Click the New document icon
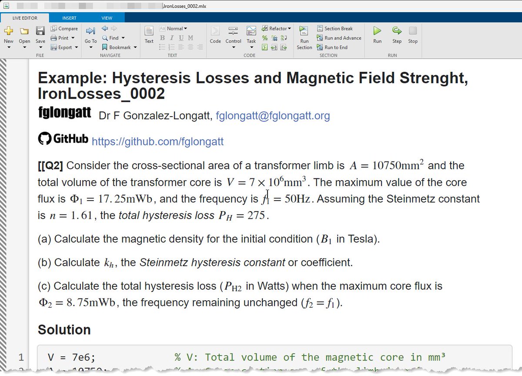Image resolution: width=522 pixels, height=376 pixels. pos(9,31)
